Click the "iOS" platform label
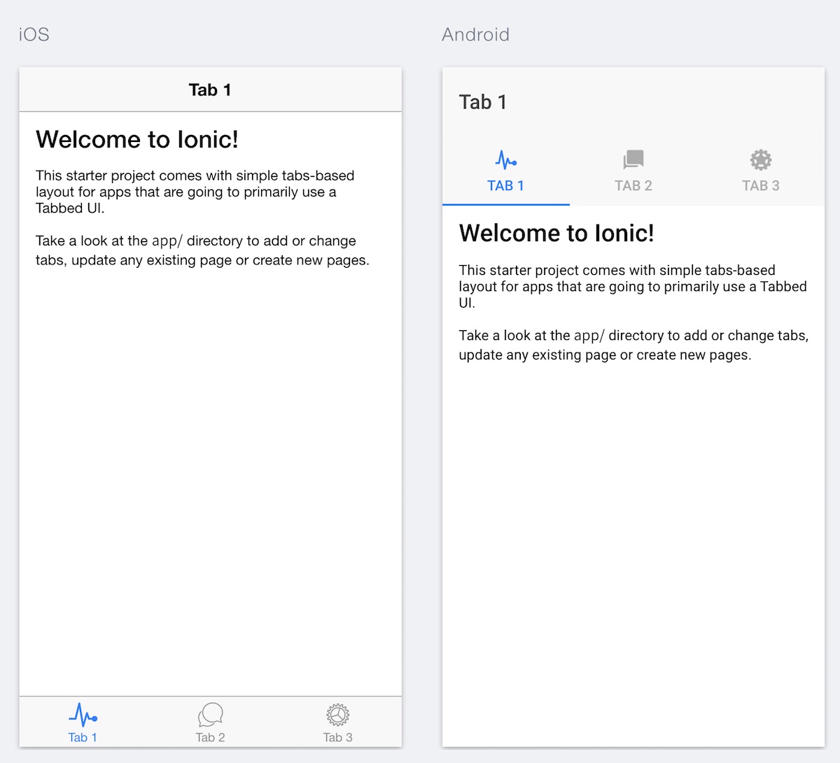The image size is (840, 763). (34, 34)
